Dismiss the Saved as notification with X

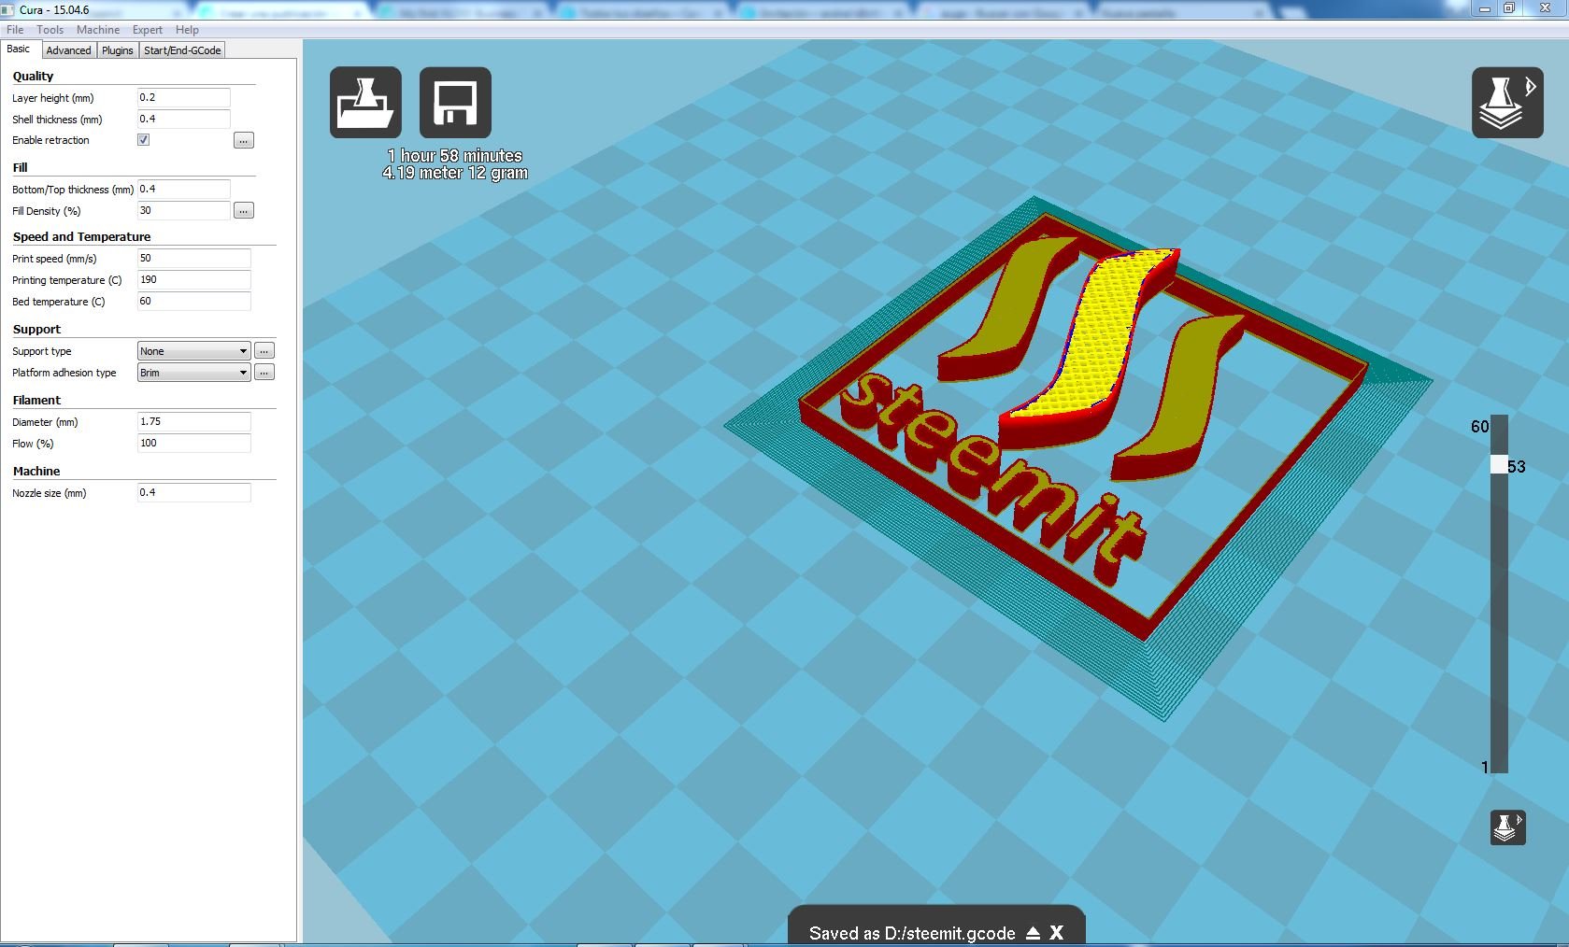1057,933
